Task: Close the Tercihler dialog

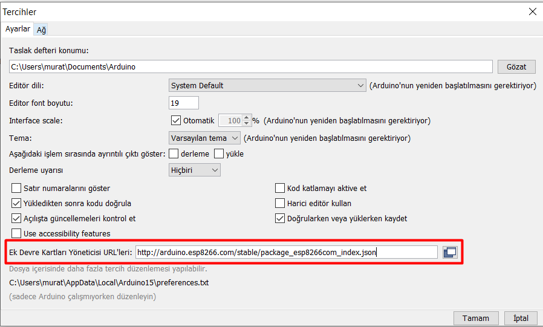Action: click(x=533, y=11)
